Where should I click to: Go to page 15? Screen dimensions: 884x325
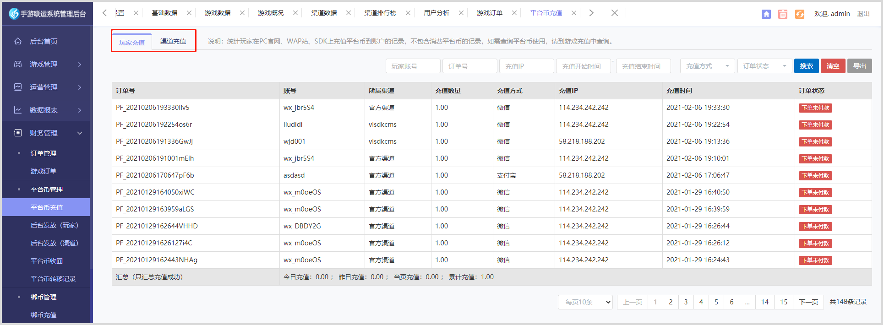click(x=784, y=302)
